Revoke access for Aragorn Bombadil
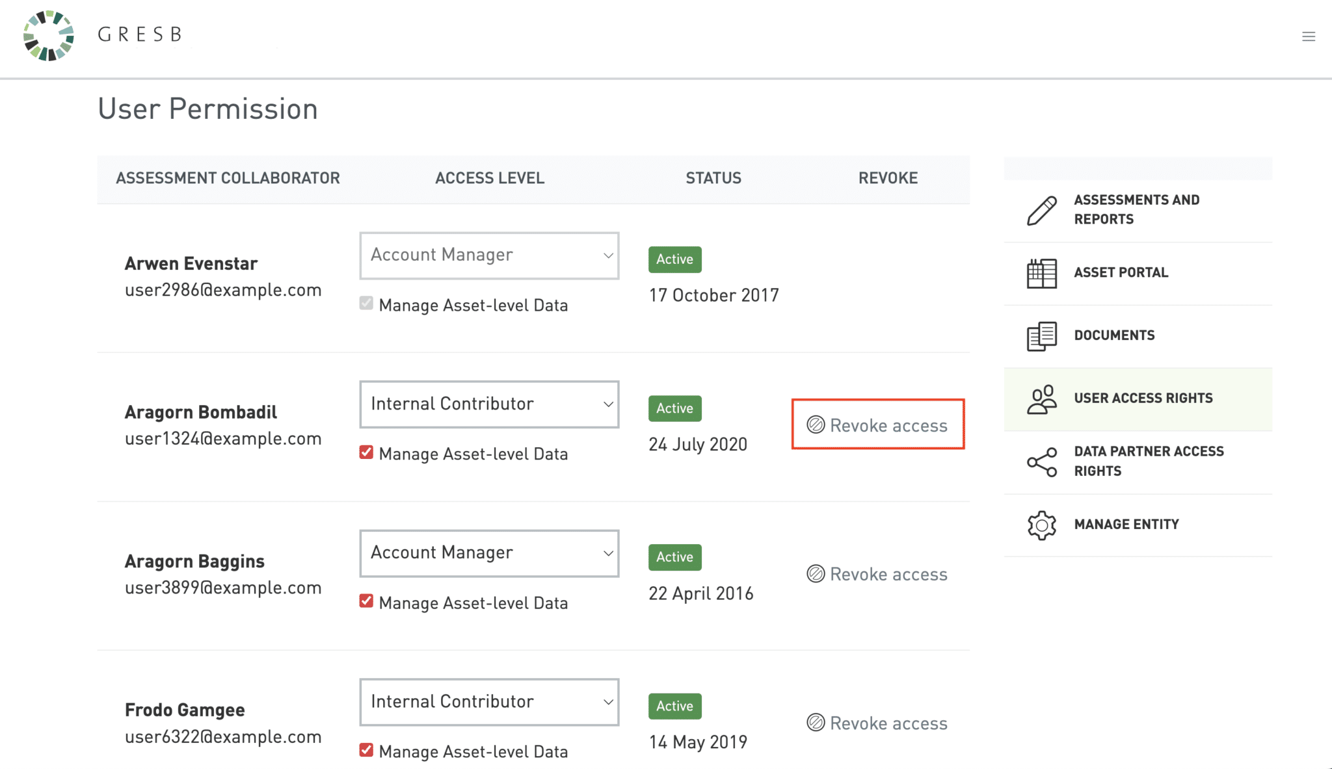Viewport: 1332px width, 769px height. point(877,425)
